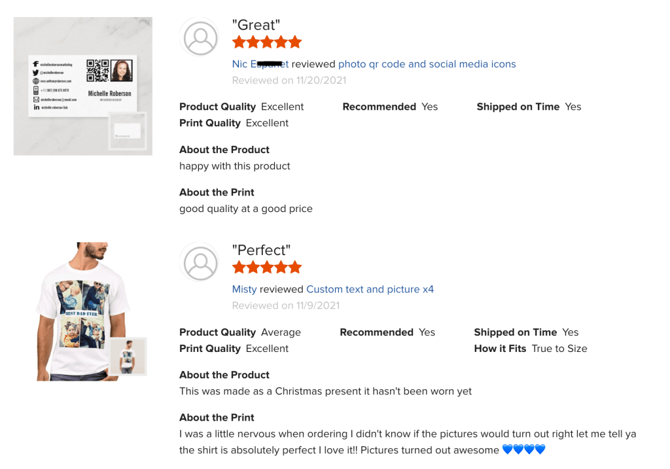Click the "Great" review title
The width and height of the screenshot is (670, 469).
(x=256, y=25)
